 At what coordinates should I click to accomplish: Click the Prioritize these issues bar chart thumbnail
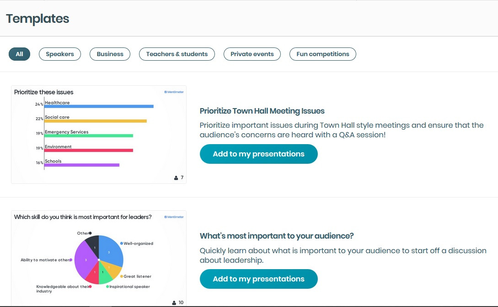point(98,135)
